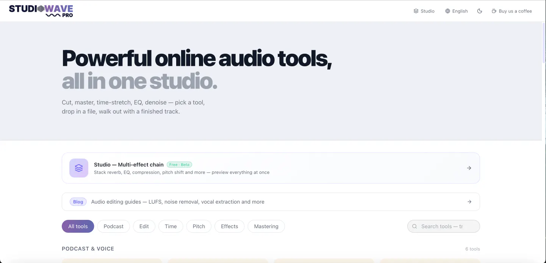546x263 pixels.
Task: Focus the Search tools input field
Action: 444,226
